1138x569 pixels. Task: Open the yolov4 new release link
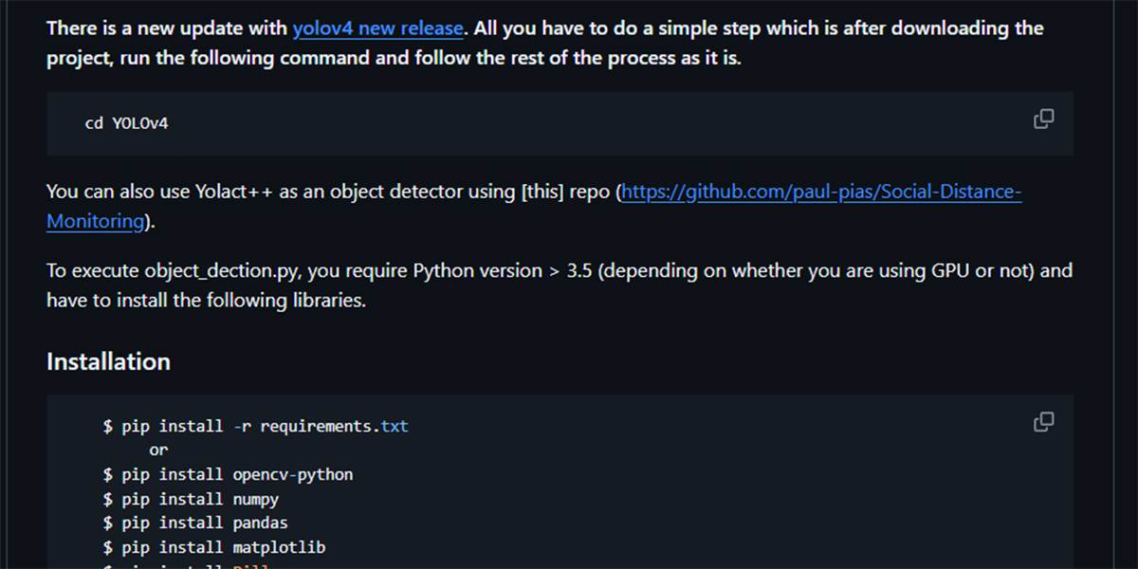[x=378, y=28]
